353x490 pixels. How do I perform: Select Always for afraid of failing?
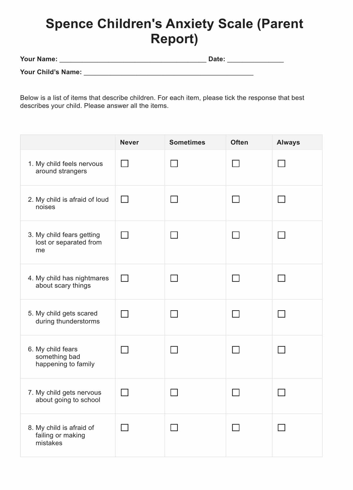(x=282, y=427)
